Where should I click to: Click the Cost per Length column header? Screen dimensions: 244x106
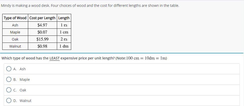click(x=43, y=18)
